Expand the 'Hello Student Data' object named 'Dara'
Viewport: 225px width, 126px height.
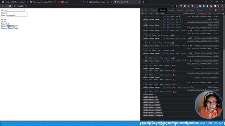162,25
